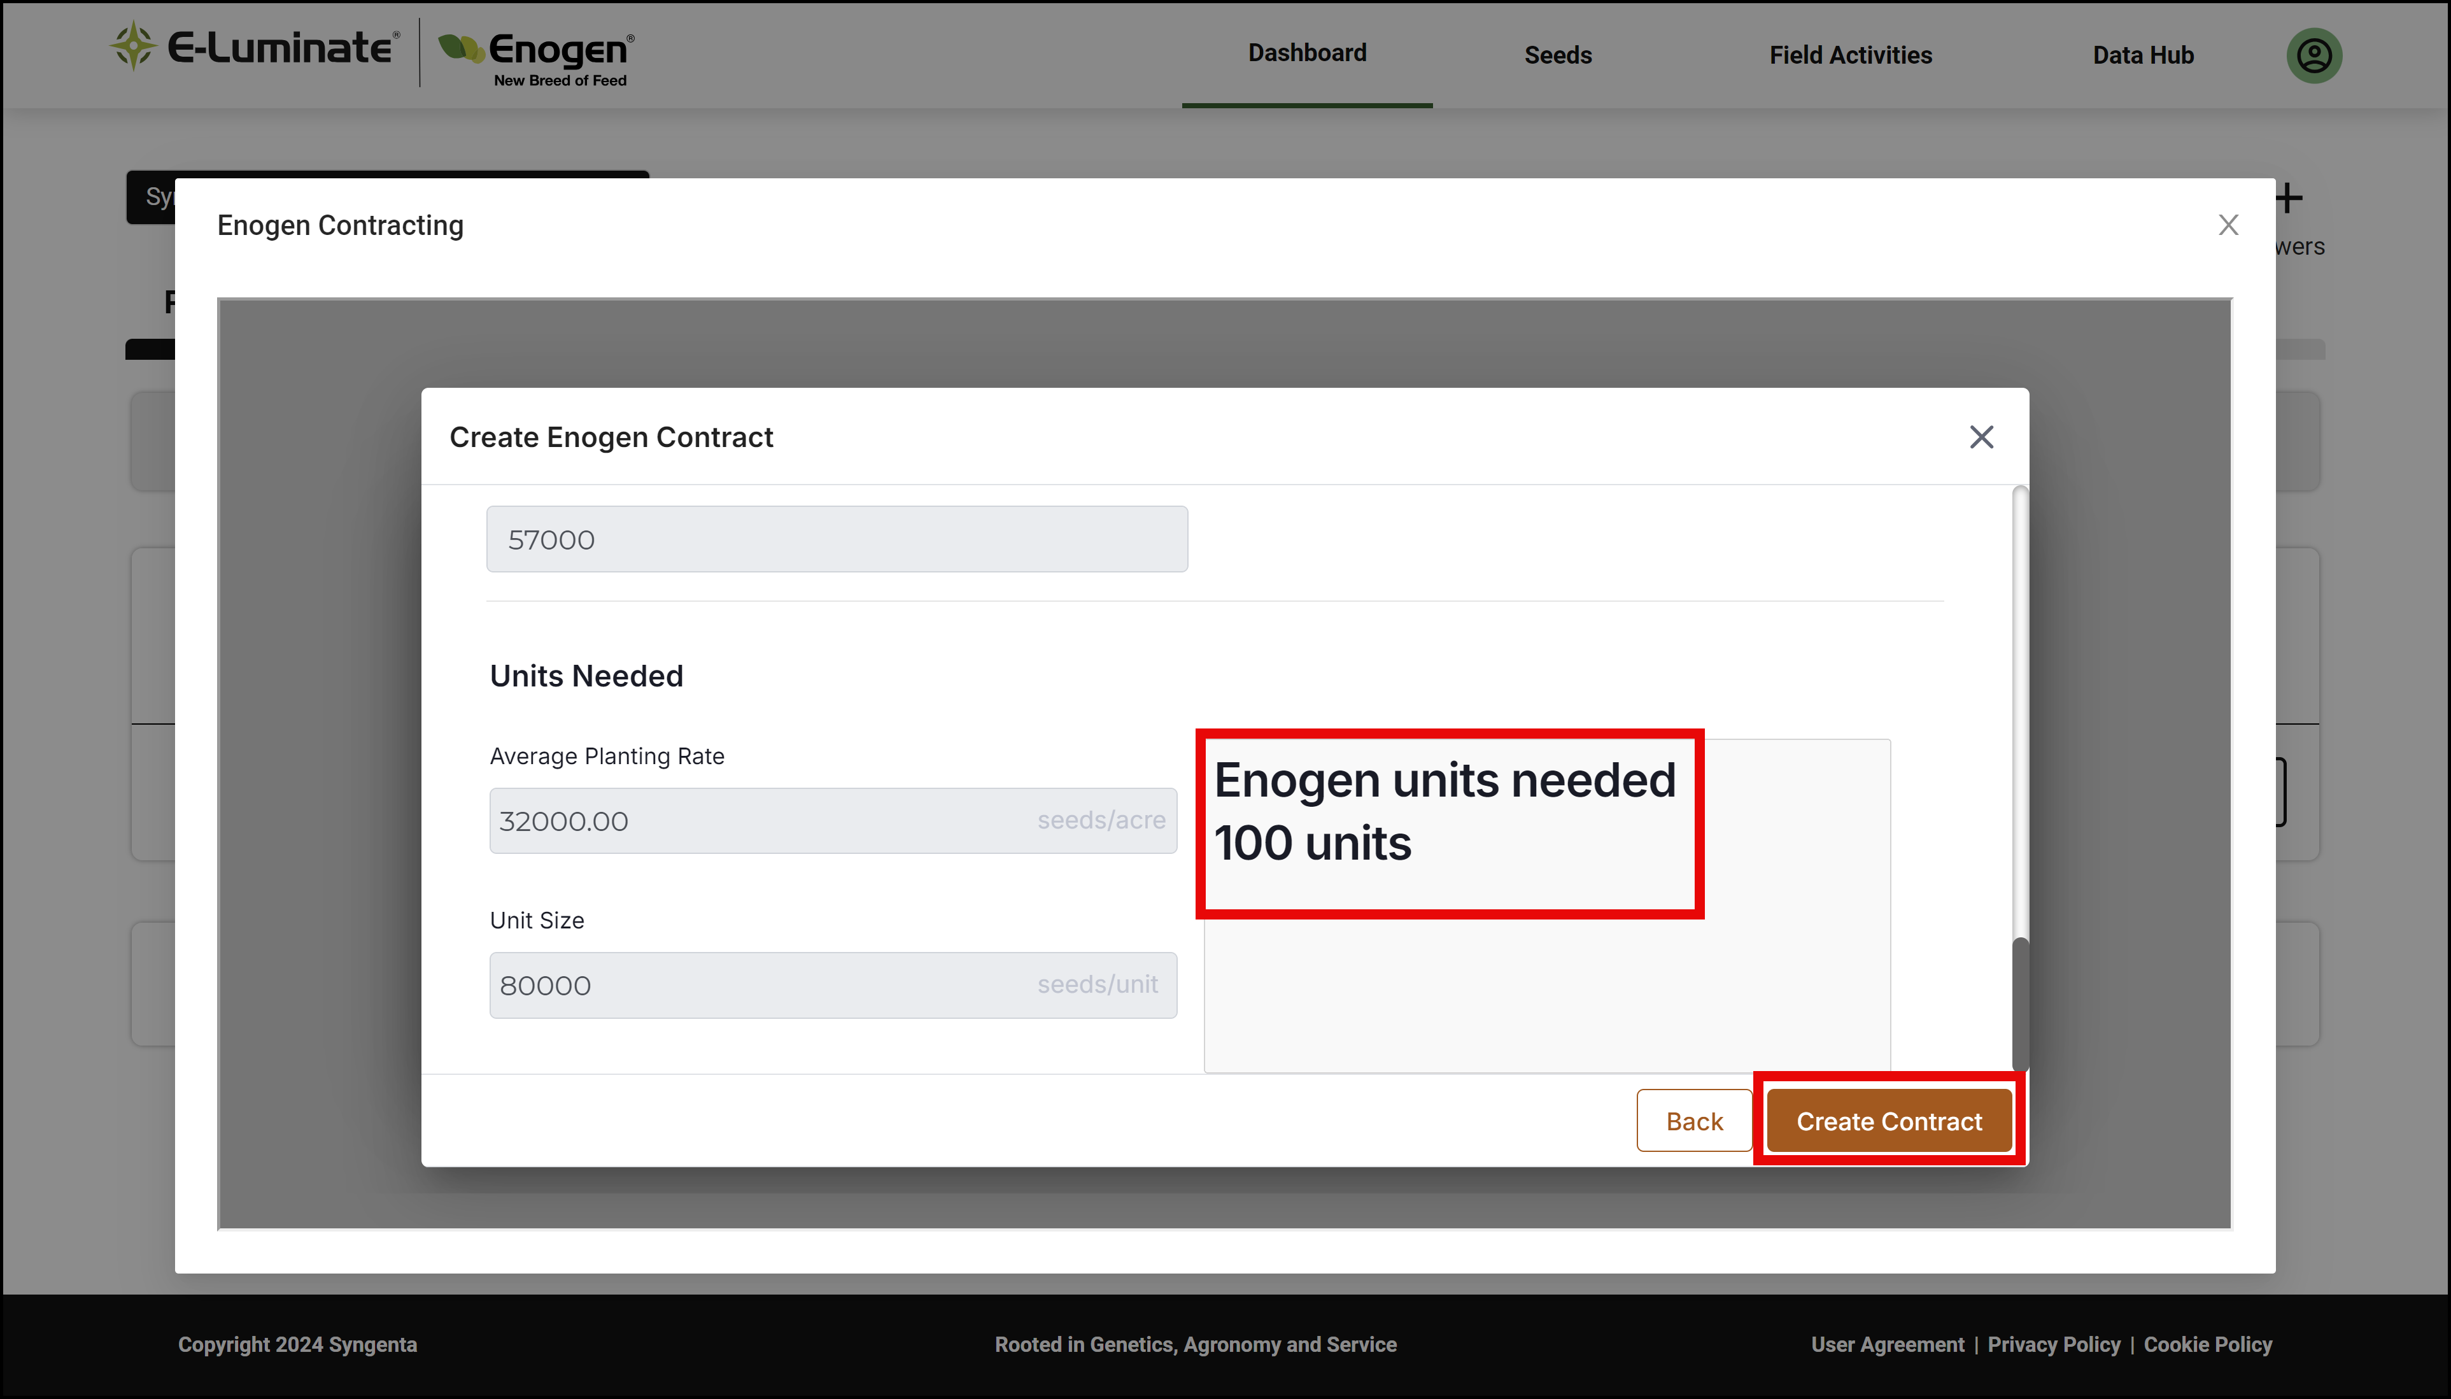Open Field Activities in the navigation
2451x1399 pixels.
(x=1850, y=55)
